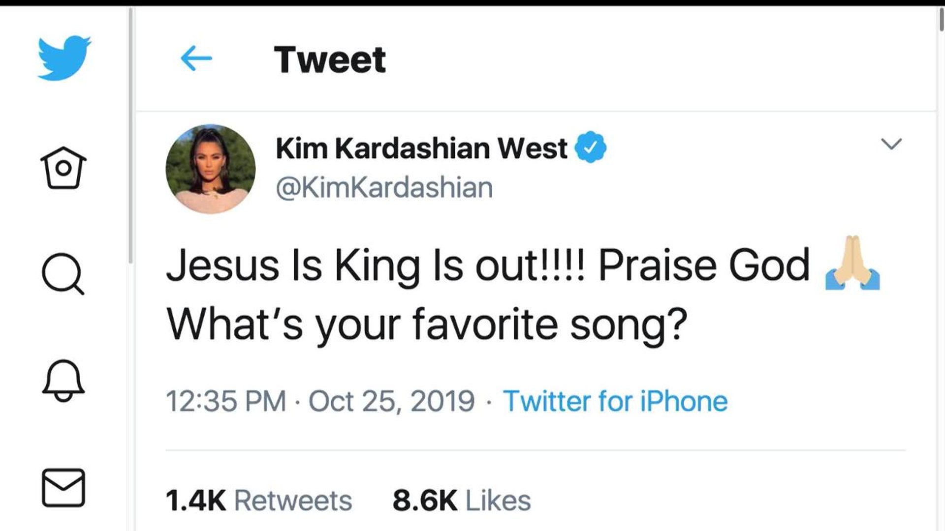Screen dimensions: 945x531
Task: View the 8.6K Likes list
Action: (x=462, y=501)
